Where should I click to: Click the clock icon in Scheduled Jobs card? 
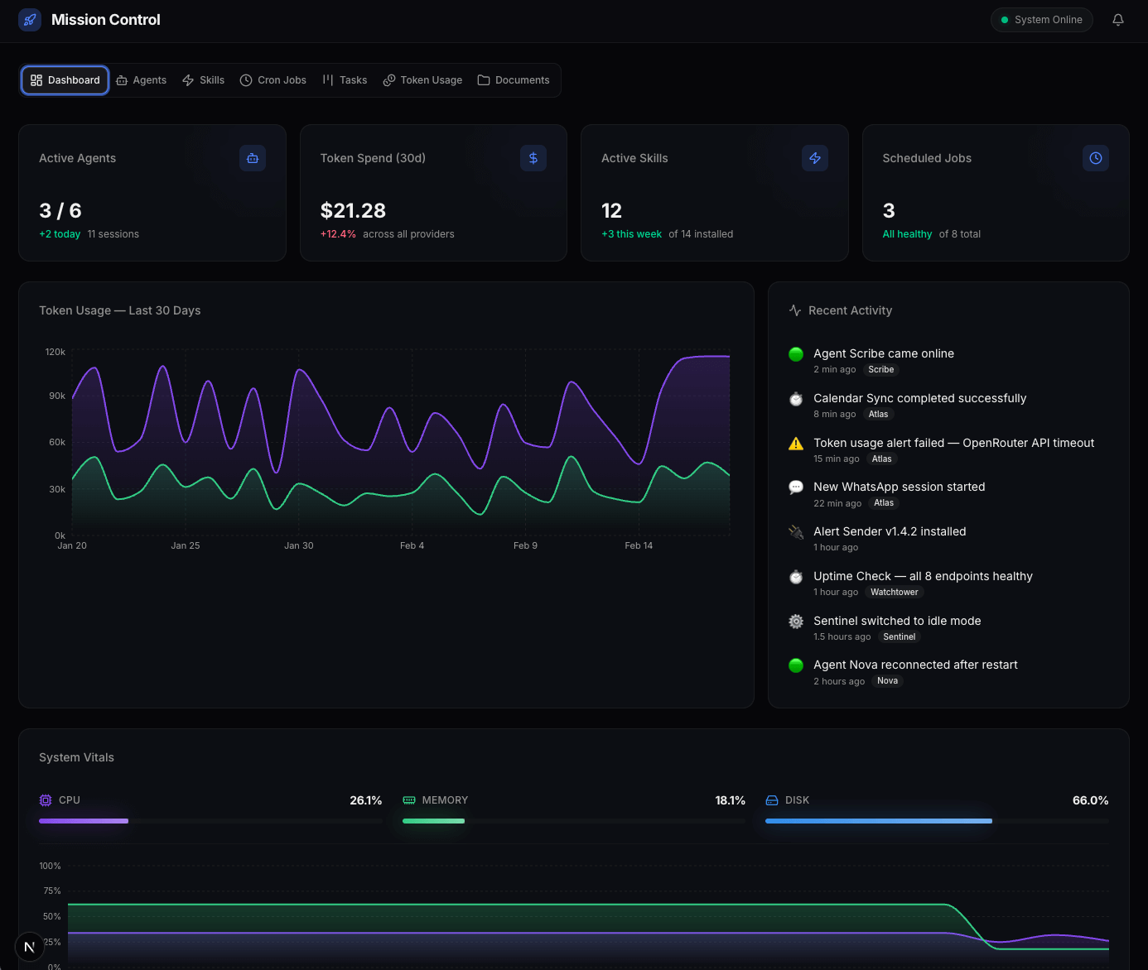pos(1095,158)
